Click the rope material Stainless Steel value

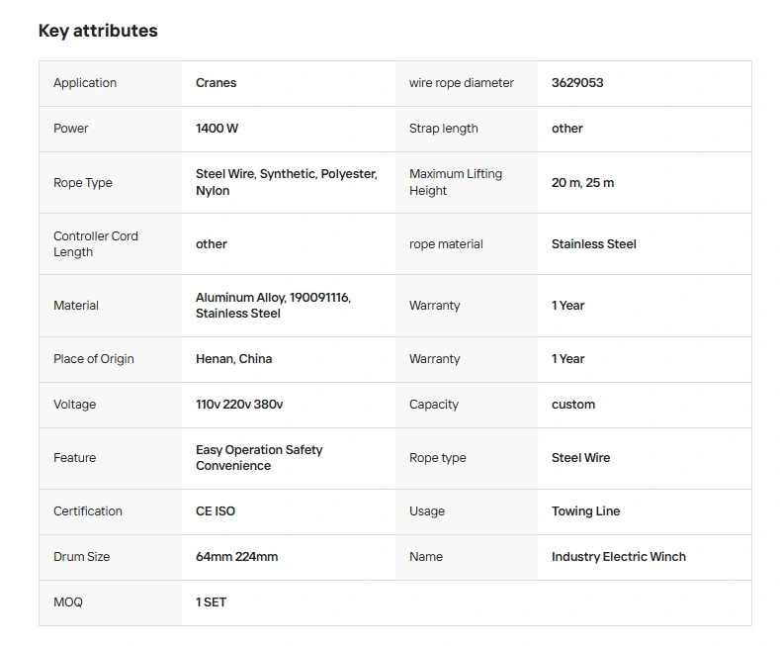click(x=593, y=244)
